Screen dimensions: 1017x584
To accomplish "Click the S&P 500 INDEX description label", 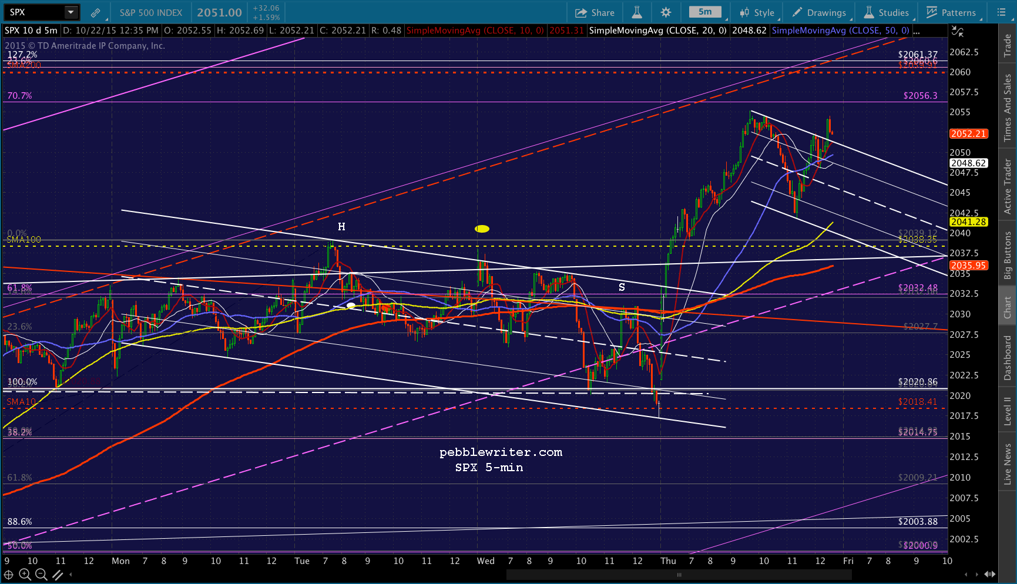I will 151,12.
